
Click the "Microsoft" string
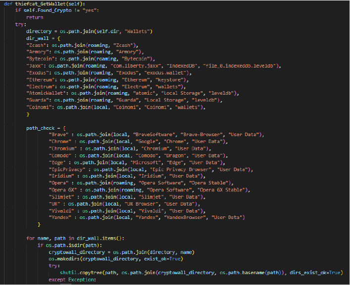point(145,163)
